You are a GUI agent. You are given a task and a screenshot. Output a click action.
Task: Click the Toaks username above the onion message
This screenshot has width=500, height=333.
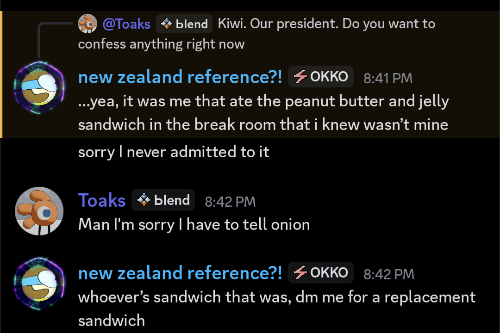coord(102,200)
